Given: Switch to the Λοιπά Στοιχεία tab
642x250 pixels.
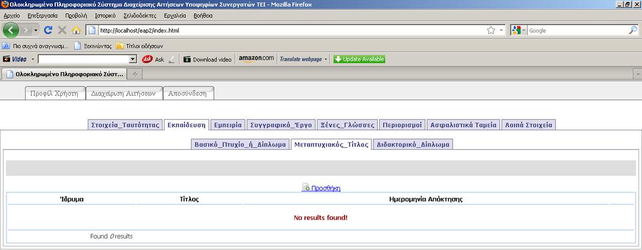Looking at the screenshot, I should pyautogui.click(x=528, y=125).
